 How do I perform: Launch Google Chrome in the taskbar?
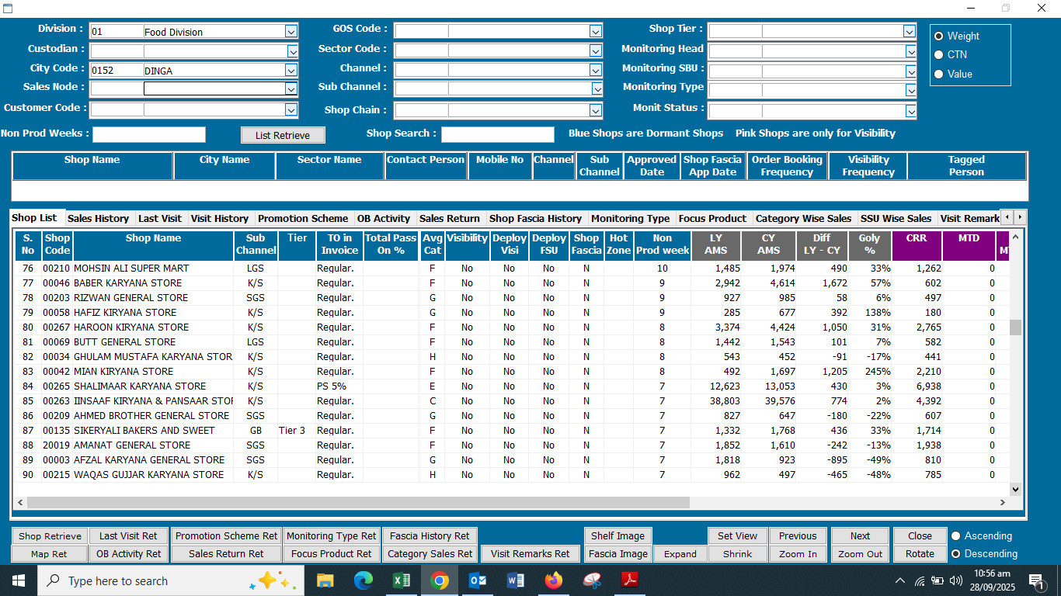pos(440,580)
